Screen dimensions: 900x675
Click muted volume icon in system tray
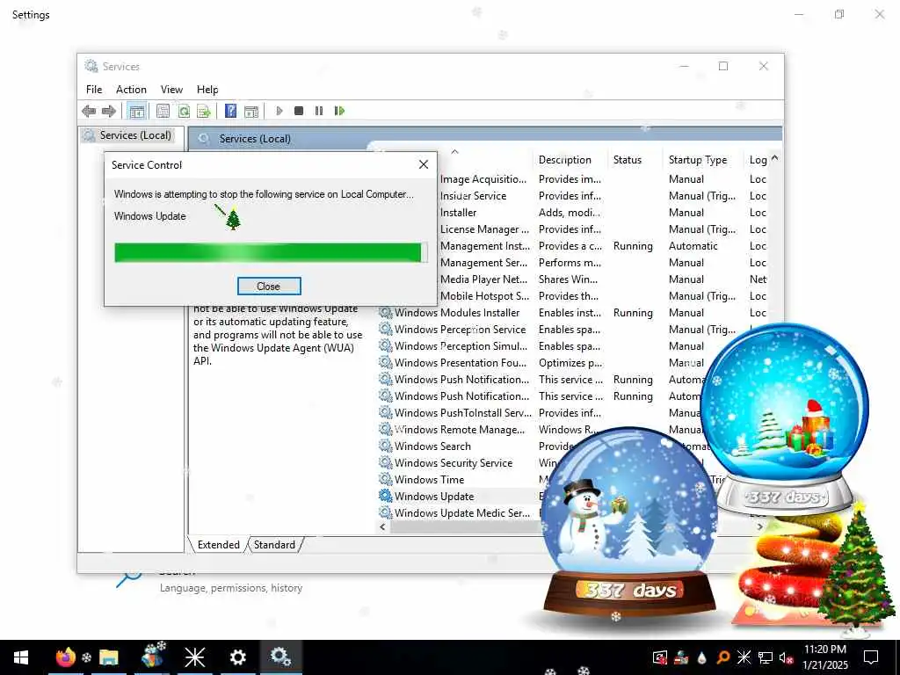(786, 657)
